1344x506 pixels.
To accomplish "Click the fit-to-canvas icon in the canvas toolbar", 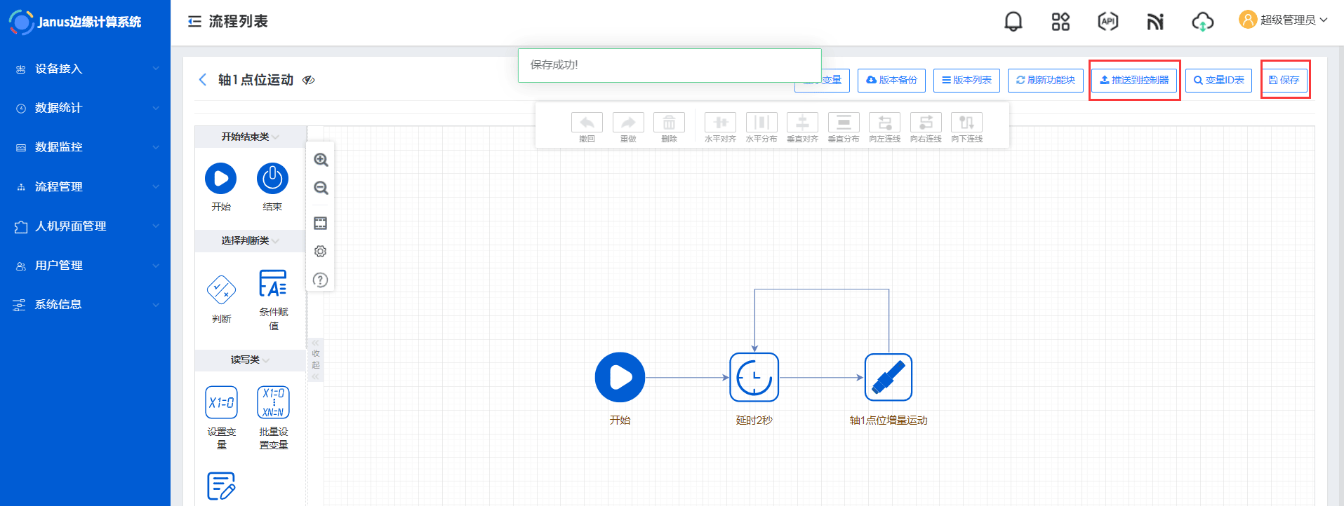I will click(321, 224).
